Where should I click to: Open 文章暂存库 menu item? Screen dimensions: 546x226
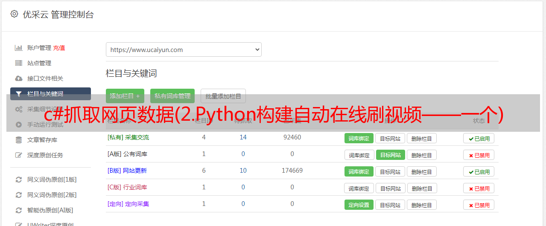[x=42, y=140]
